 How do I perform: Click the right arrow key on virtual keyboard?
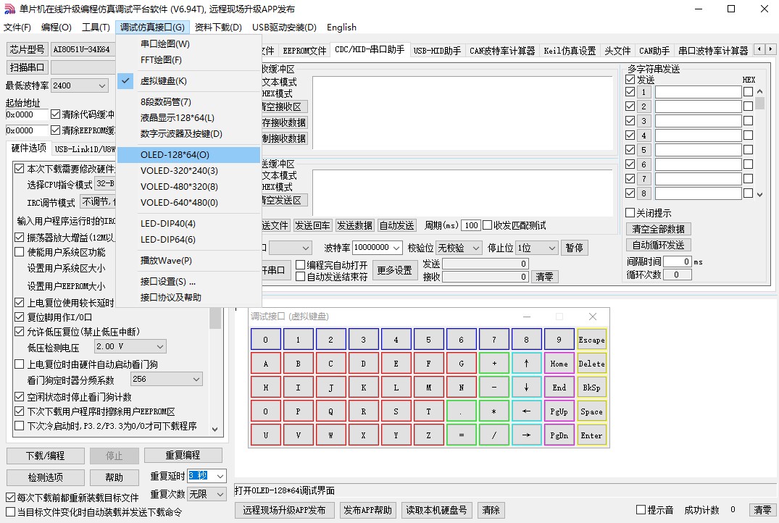click(526, 435)
